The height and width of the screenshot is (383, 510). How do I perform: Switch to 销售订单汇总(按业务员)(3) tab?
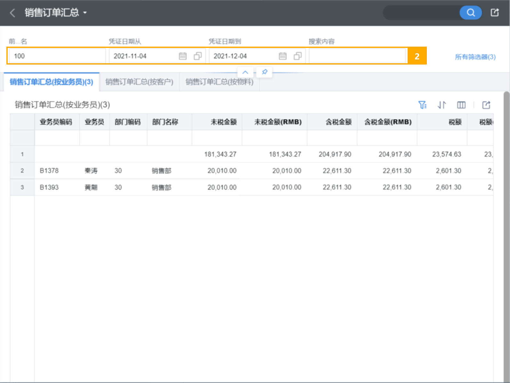tap(52, 82)
